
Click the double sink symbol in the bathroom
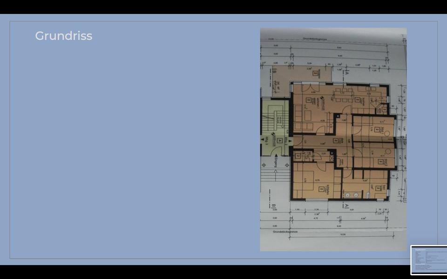(x=352, y=194)
